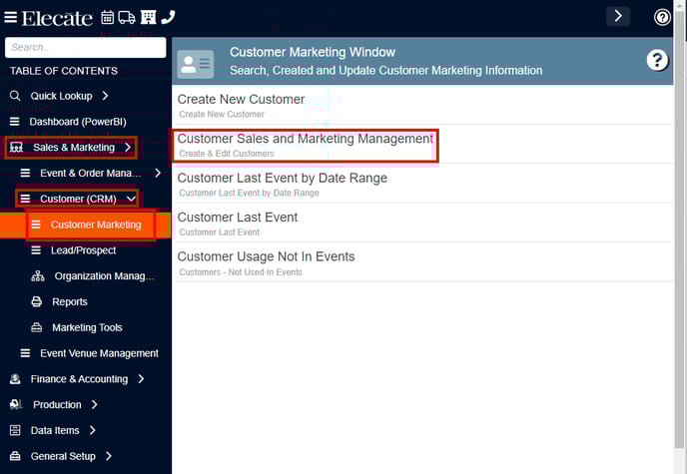Collapse Customer (CRM) chevron
This screenshot has width=687, height=474.
coord(131,199)
